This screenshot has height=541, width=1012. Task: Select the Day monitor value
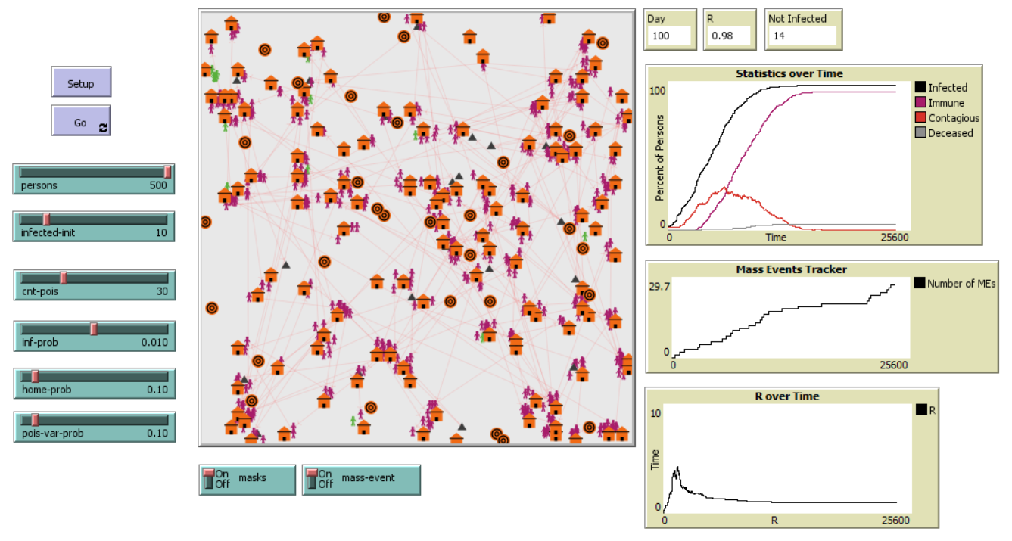pos(668,36)
